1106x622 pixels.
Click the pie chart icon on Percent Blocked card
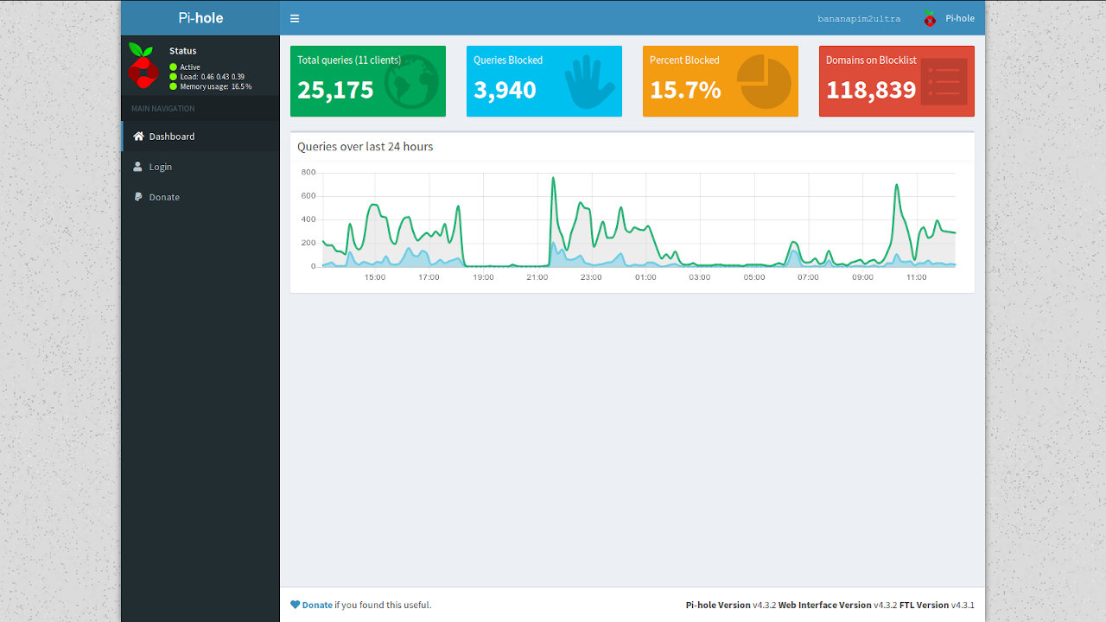[765, 82]
